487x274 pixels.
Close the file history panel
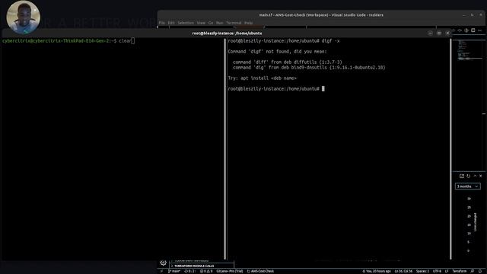coord(480,176)
